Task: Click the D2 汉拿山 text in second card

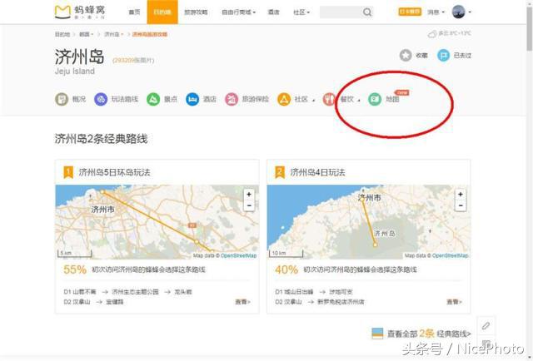Action: (288, 302)
